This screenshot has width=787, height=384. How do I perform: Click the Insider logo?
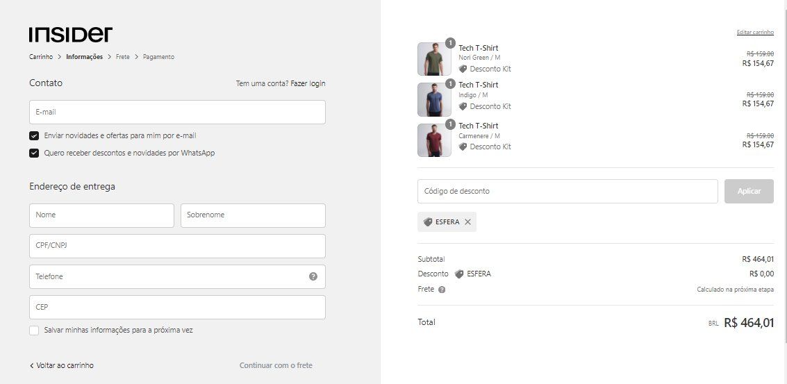coord(71,35)
